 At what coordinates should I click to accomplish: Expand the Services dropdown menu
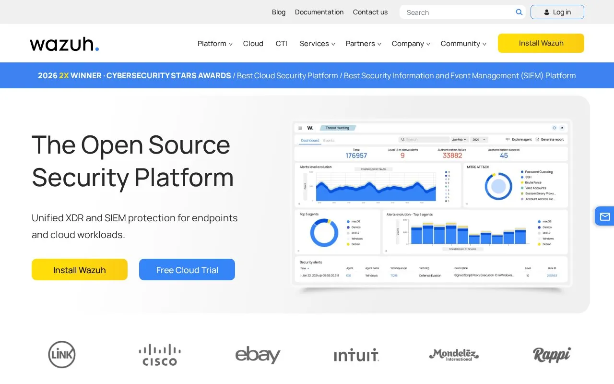pos(318,44)
